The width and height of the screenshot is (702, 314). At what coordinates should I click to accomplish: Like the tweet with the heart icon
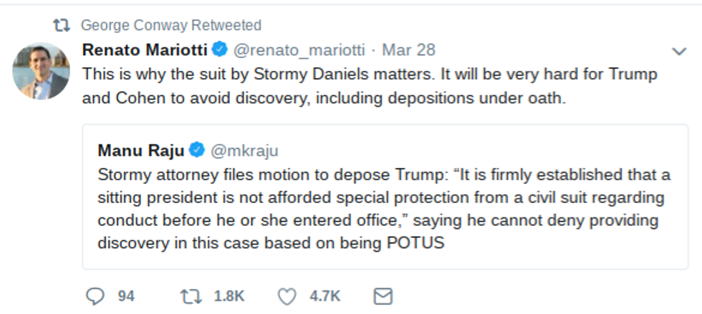pos(287,296)
